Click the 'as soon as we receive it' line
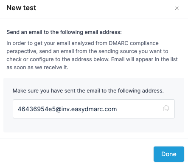This screenshot has width=188, height=166. coord(37,68)
